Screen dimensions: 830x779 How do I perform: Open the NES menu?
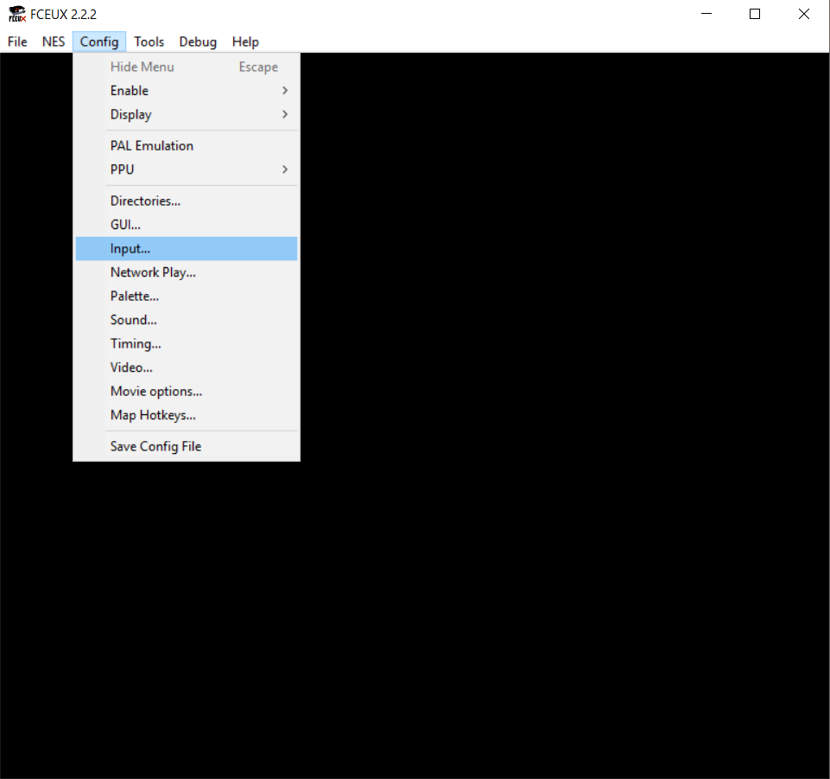point(54,42)
